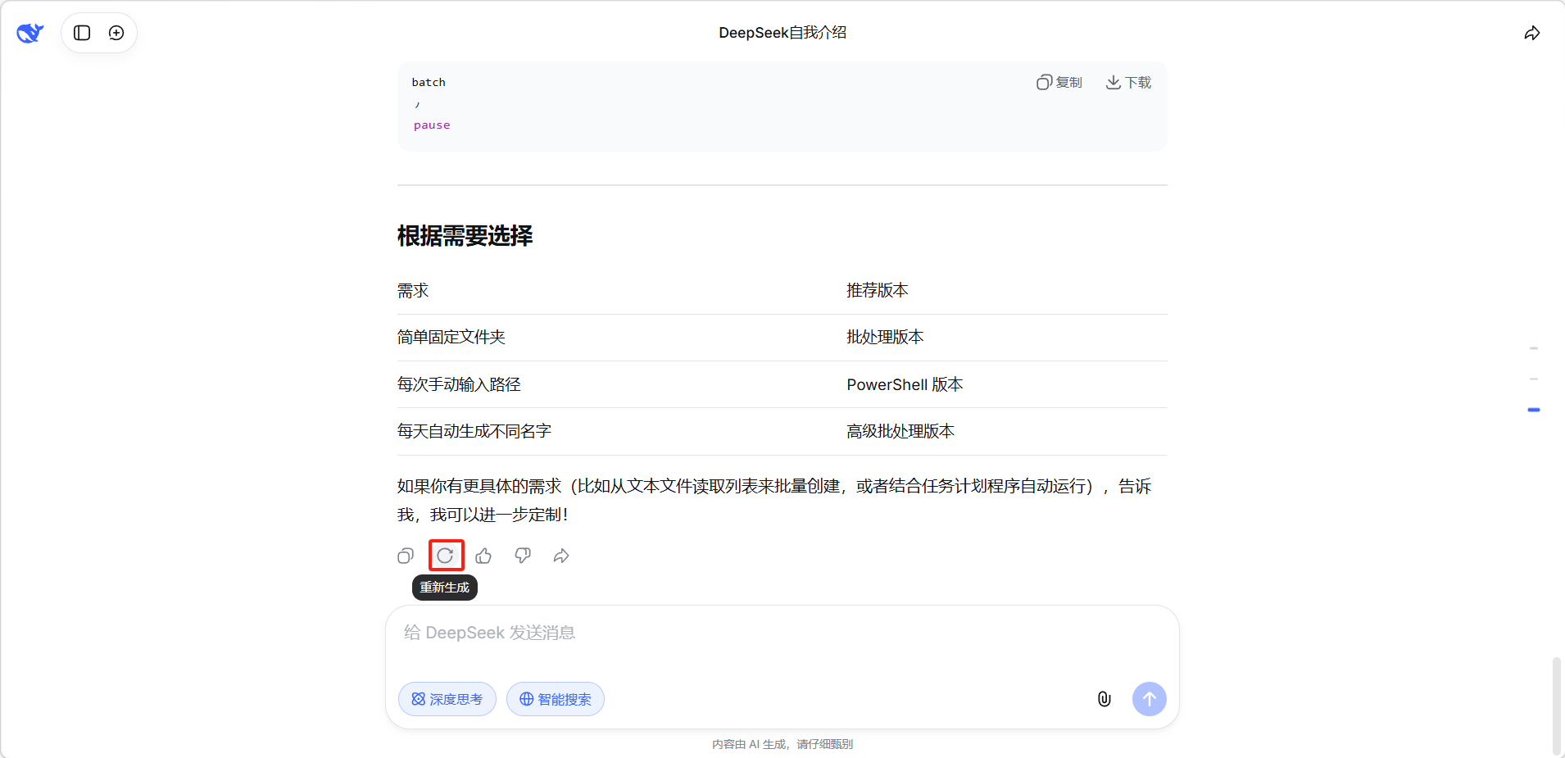Screen dimensions: 1565x758
Task: Jump to the highlighted blue conversation marker
Action: pyautogui.click(x=1534, y=410)
